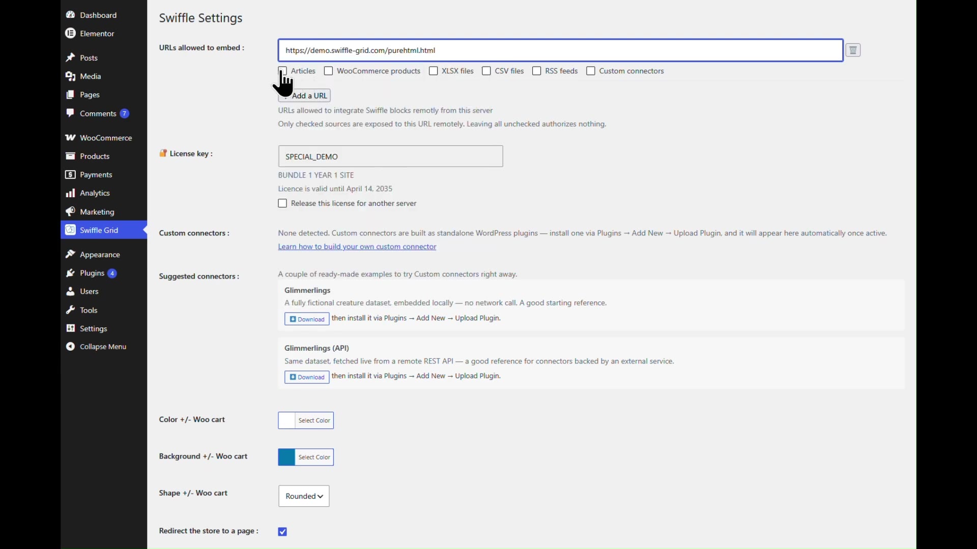
Task: Click the Pages icon in sidebar
Action: pos(71,95)
